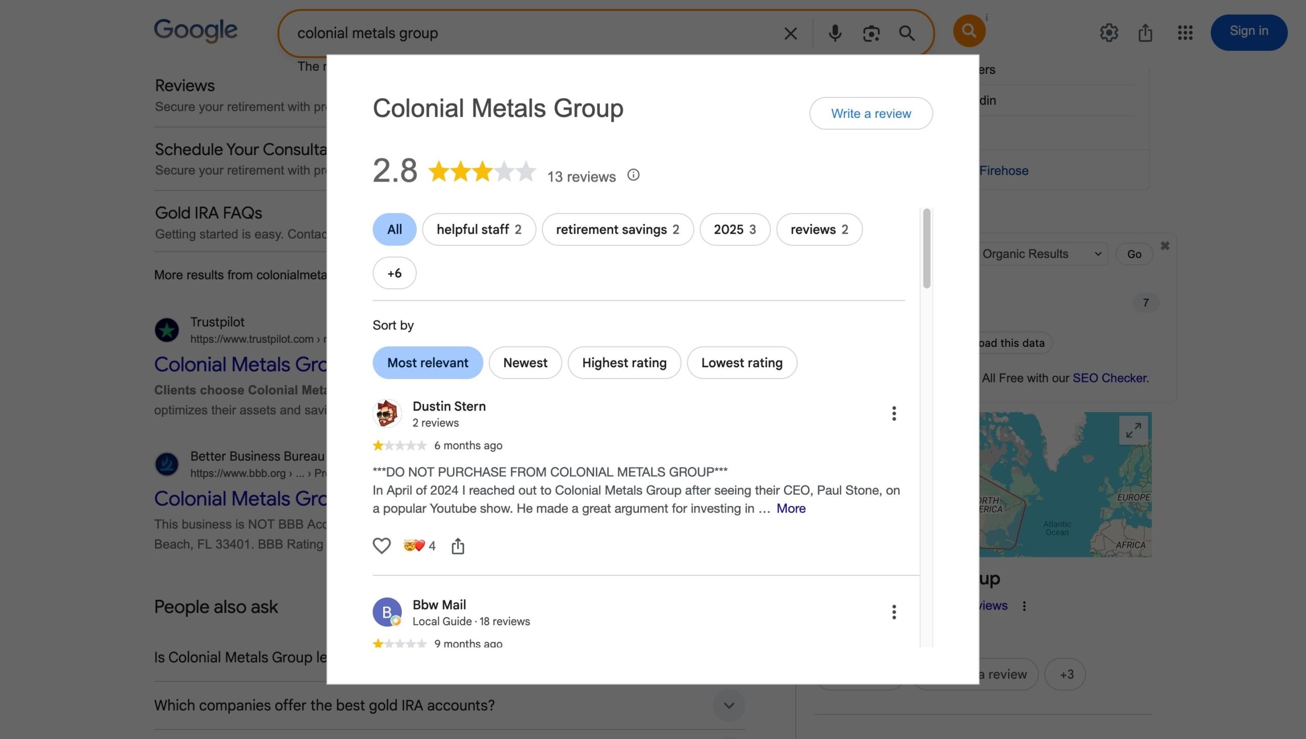Image resolution: width=1306 pixels, height=739 pixels.
Task: Click the reviews dialog scrollbar
Action: 926,248
